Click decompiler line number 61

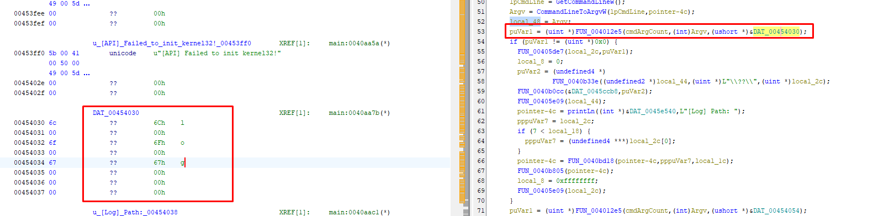click(480, 111)
